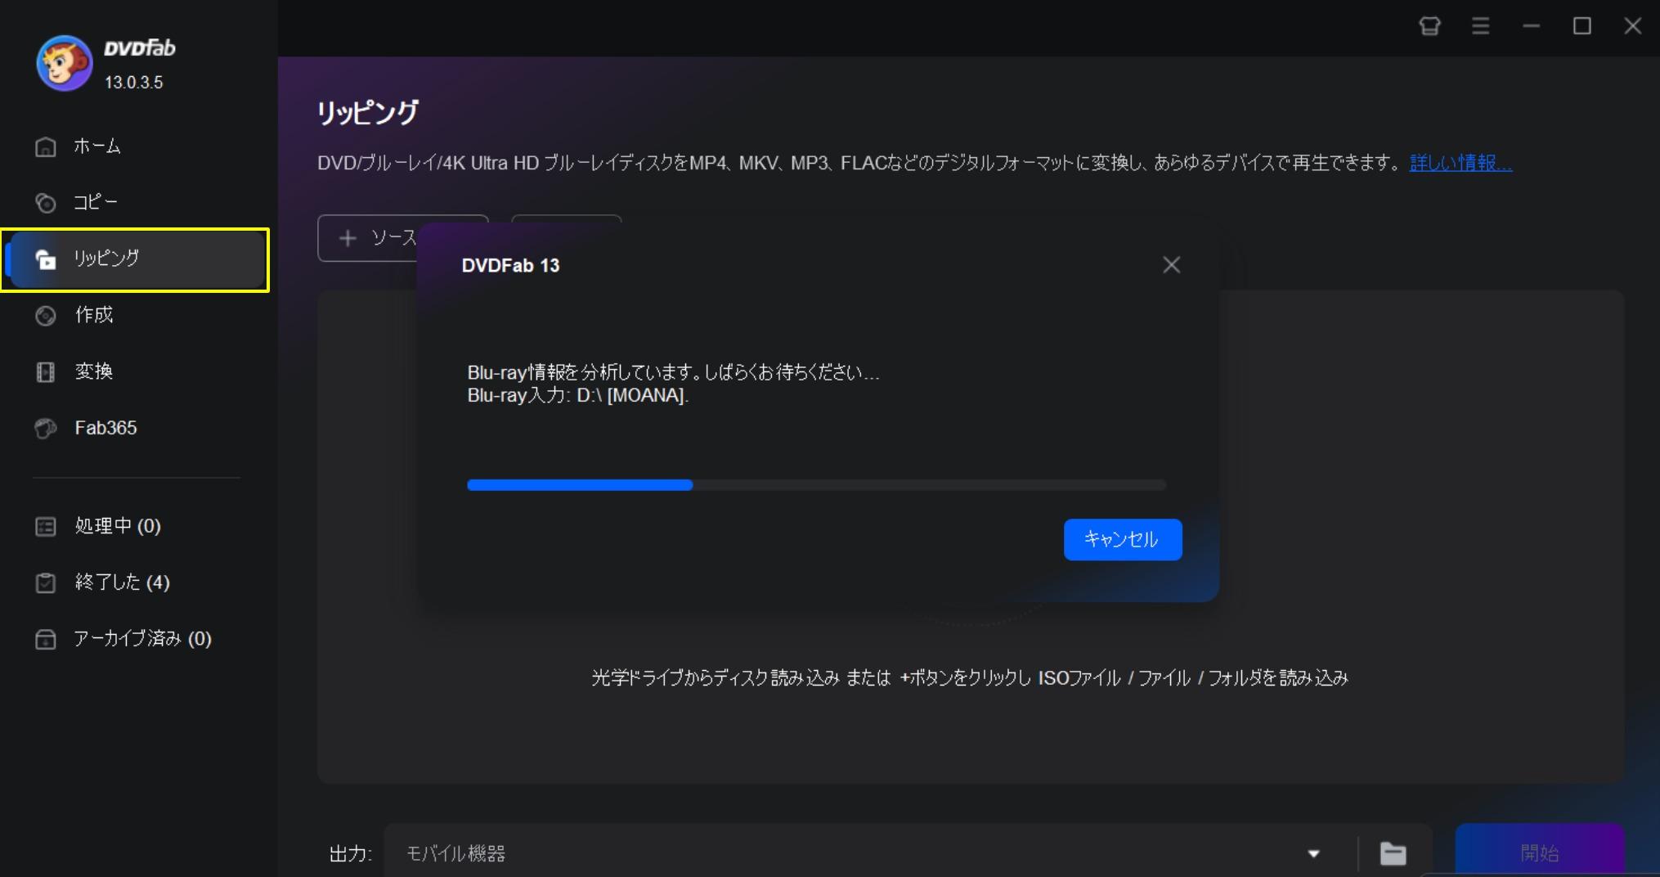This screenshot has height=877, width=1660.
Task: Click the 終了した clipboard icon
Action: coord(46,582)
